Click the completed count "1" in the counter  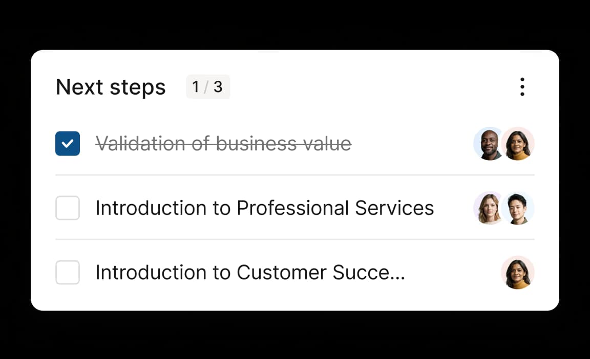[196, 87]
